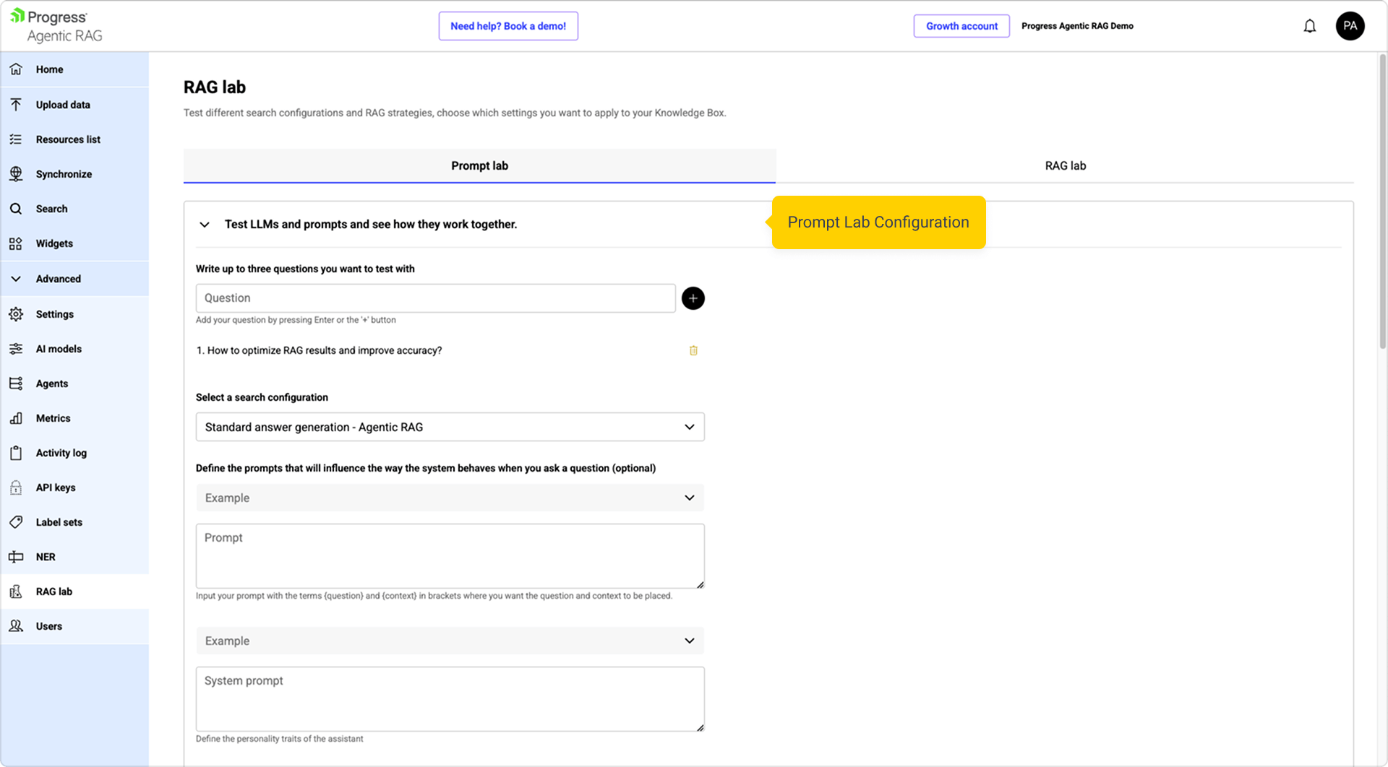The image size is (1388, 767).
Task: Click the Widgets icon in sidebar
Action: point(16,244)
